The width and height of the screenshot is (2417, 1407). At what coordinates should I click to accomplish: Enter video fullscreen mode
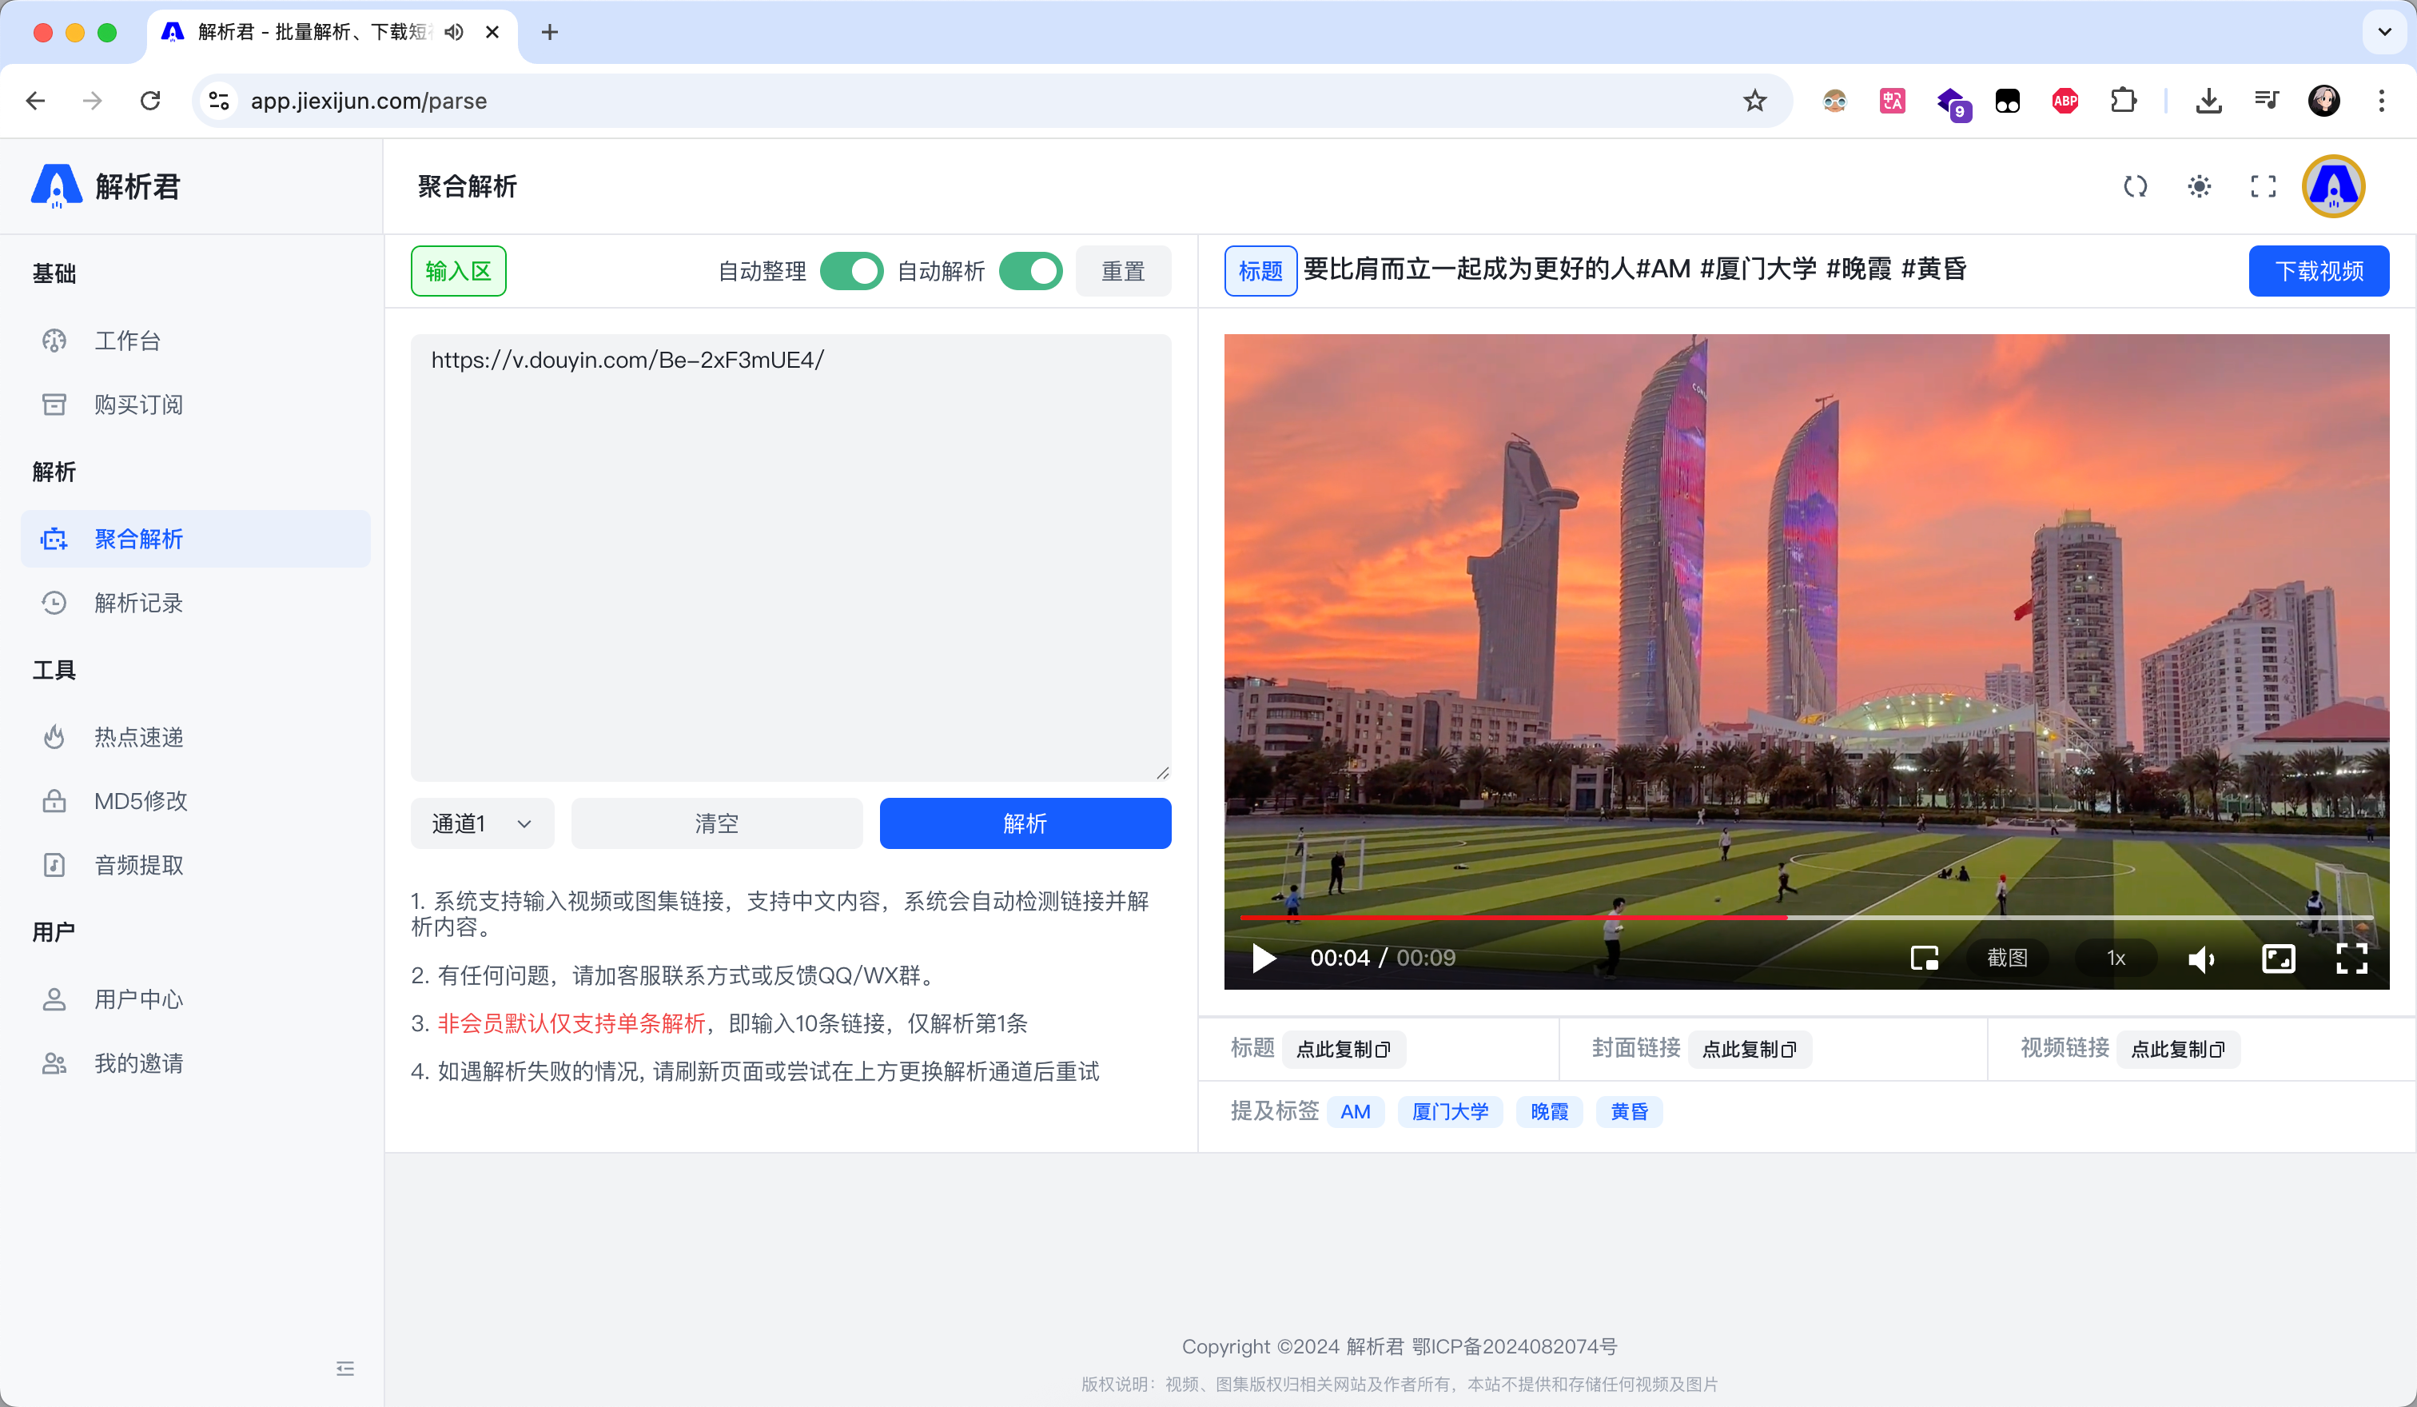(x=2351, y=959)
